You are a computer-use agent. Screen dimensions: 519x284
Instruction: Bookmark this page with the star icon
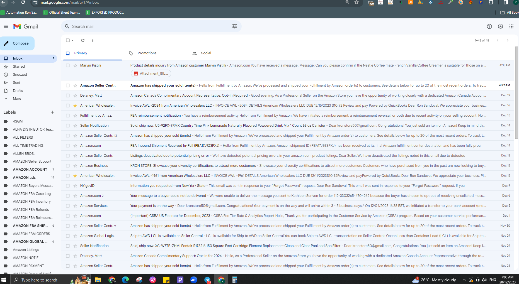coord(356,2)
